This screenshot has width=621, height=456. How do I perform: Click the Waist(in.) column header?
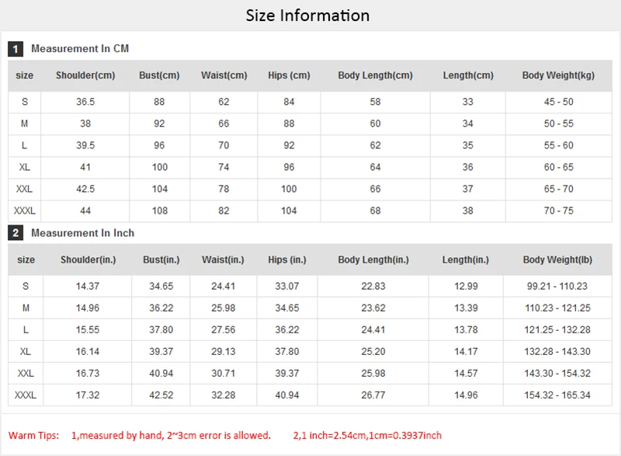pos(223,260)
